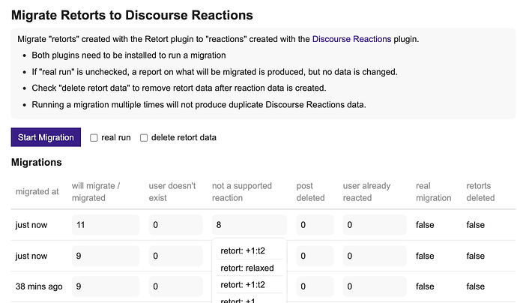Click the 'user doesn't exist' column header
Image resolution: width=517 pixels, height=303 pixels.
(172, 192)
